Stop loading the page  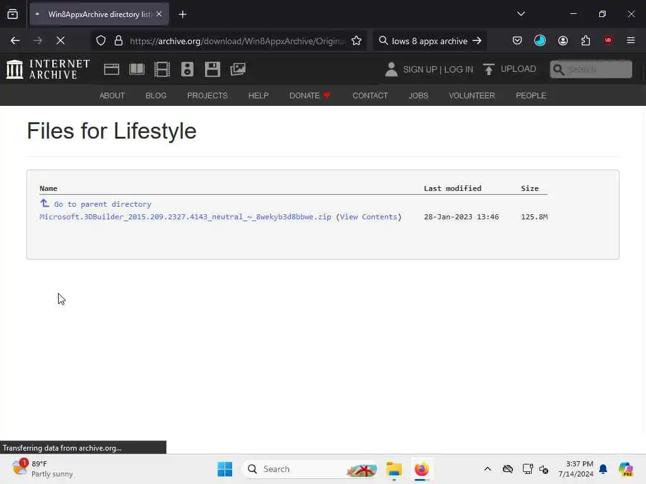(60, 41)
